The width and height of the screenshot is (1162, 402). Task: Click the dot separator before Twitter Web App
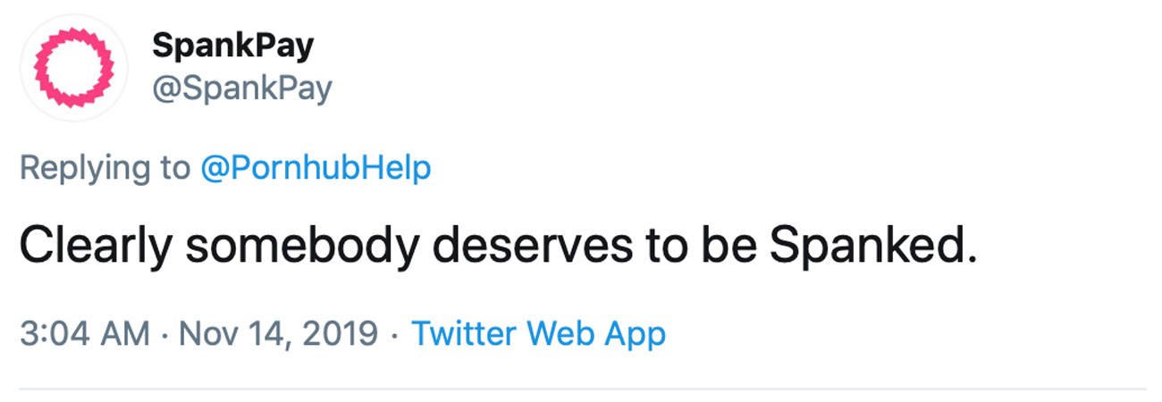click(x=394, y=335)
